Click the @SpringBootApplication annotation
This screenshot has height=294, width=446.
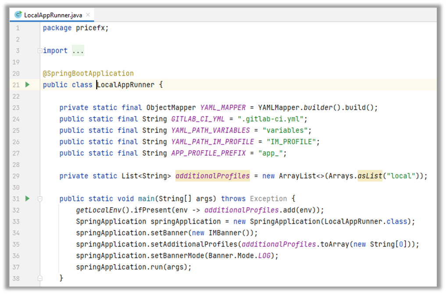[88, 73]
